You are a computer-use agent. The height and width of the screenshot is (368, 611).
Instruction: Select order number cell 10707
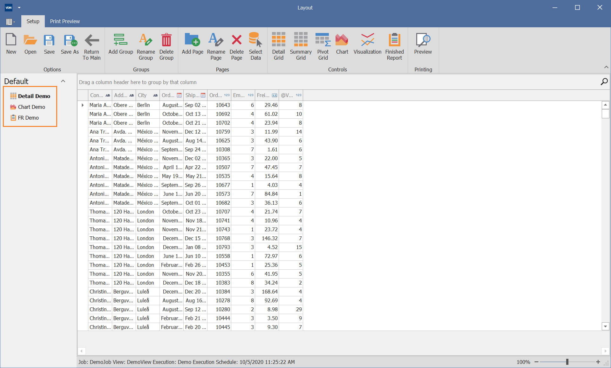point(219,212)
